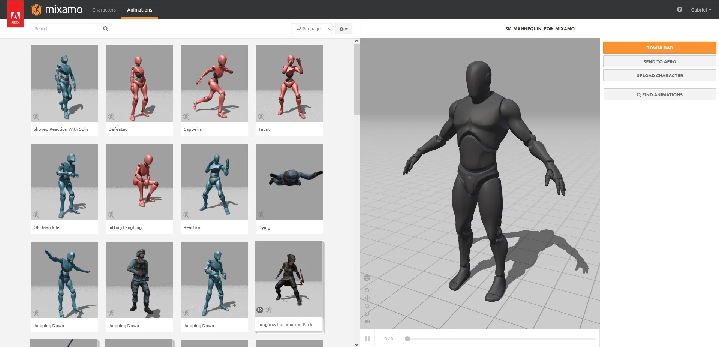Click the animation list scrollbar thumb
This screenshot has width=719, height=347.
(x=357, y=79)
